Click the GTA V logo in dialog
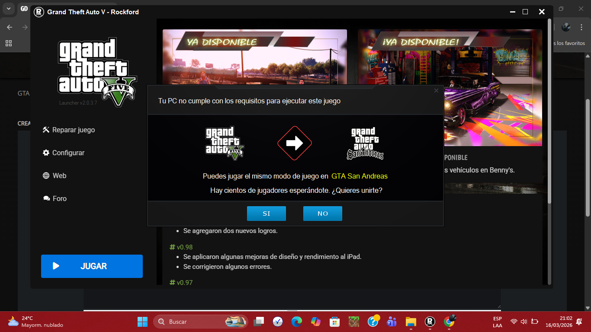The width and height of the screenshot is (591, 332). 225,144
